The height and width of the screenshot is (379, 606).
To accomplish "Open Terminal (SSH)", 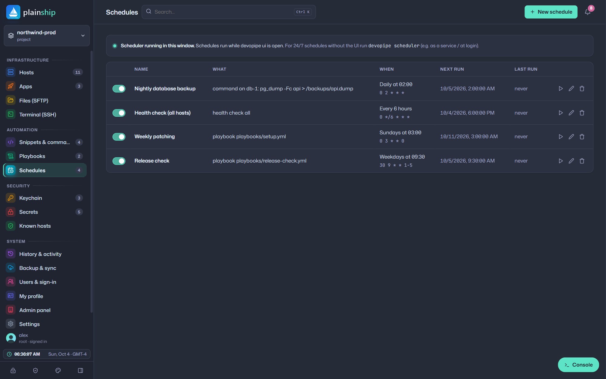I will (45, 115).
